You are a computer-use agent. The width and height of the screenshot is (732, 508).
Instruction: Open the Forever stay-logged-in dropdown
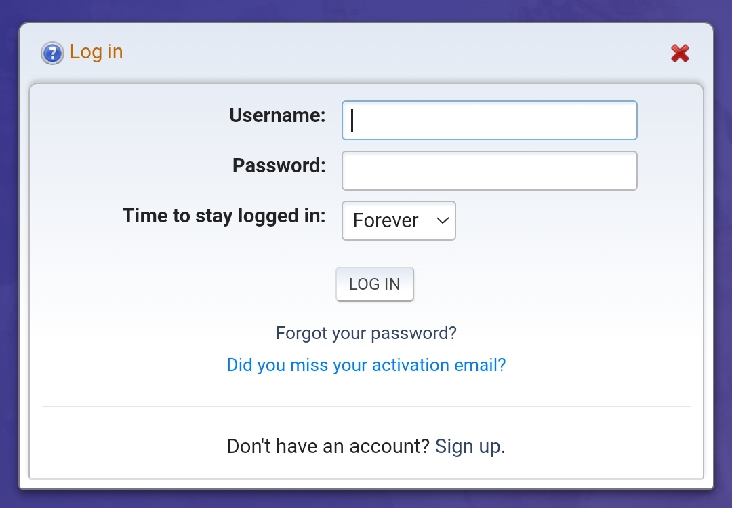click(x=399, y=220)
